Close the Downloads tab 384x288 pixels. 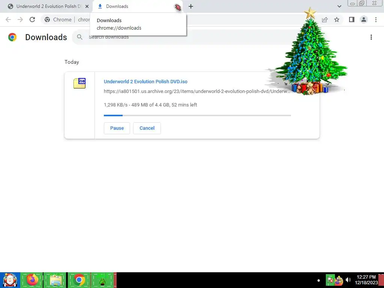point(178,7)
